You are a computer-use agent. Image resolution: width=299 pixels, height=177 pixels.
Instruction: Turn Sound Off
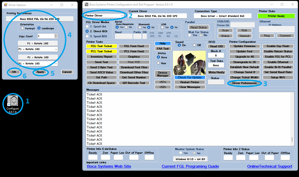[194, 45]
